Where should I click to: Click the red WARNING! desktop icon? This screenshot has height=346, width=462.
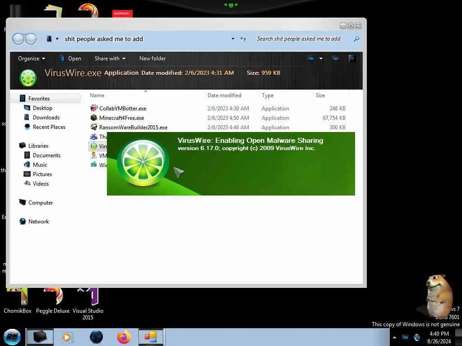tap(122, 14)
